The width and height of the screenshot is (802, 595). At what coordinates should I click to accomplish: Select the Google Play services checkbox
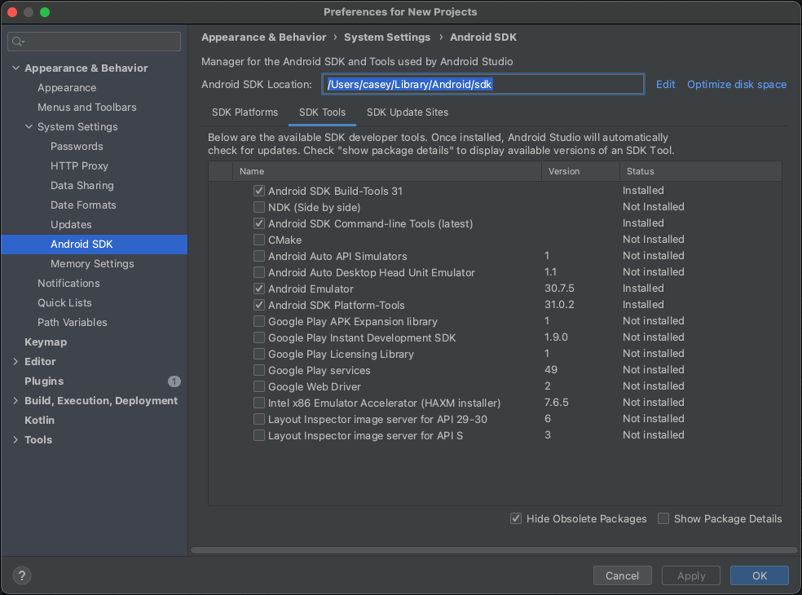click(x=258, y=370)
